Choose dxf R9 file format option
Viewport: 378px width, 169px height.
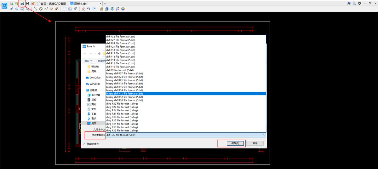[x=186, y=70]
